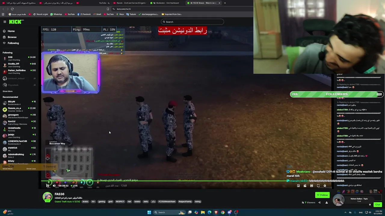Open FAS36 streamer avatar

(47, 197)
